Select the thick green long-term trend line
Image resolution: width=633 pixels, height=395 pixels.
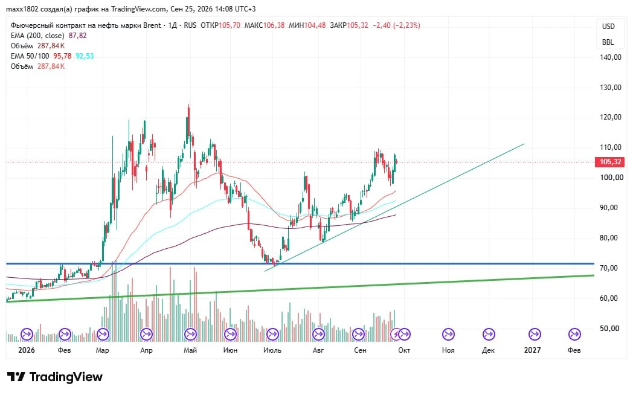click(300, 288)
